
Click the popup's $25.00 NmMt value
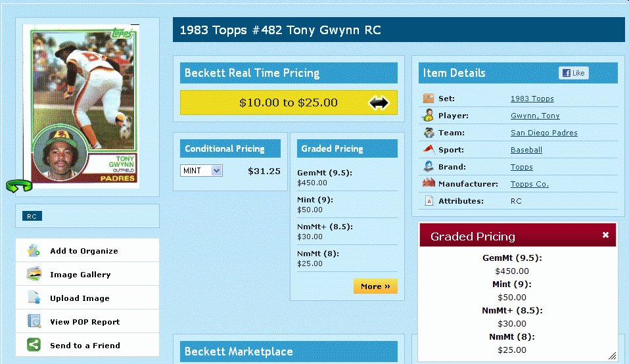click(x=512, y=350)
